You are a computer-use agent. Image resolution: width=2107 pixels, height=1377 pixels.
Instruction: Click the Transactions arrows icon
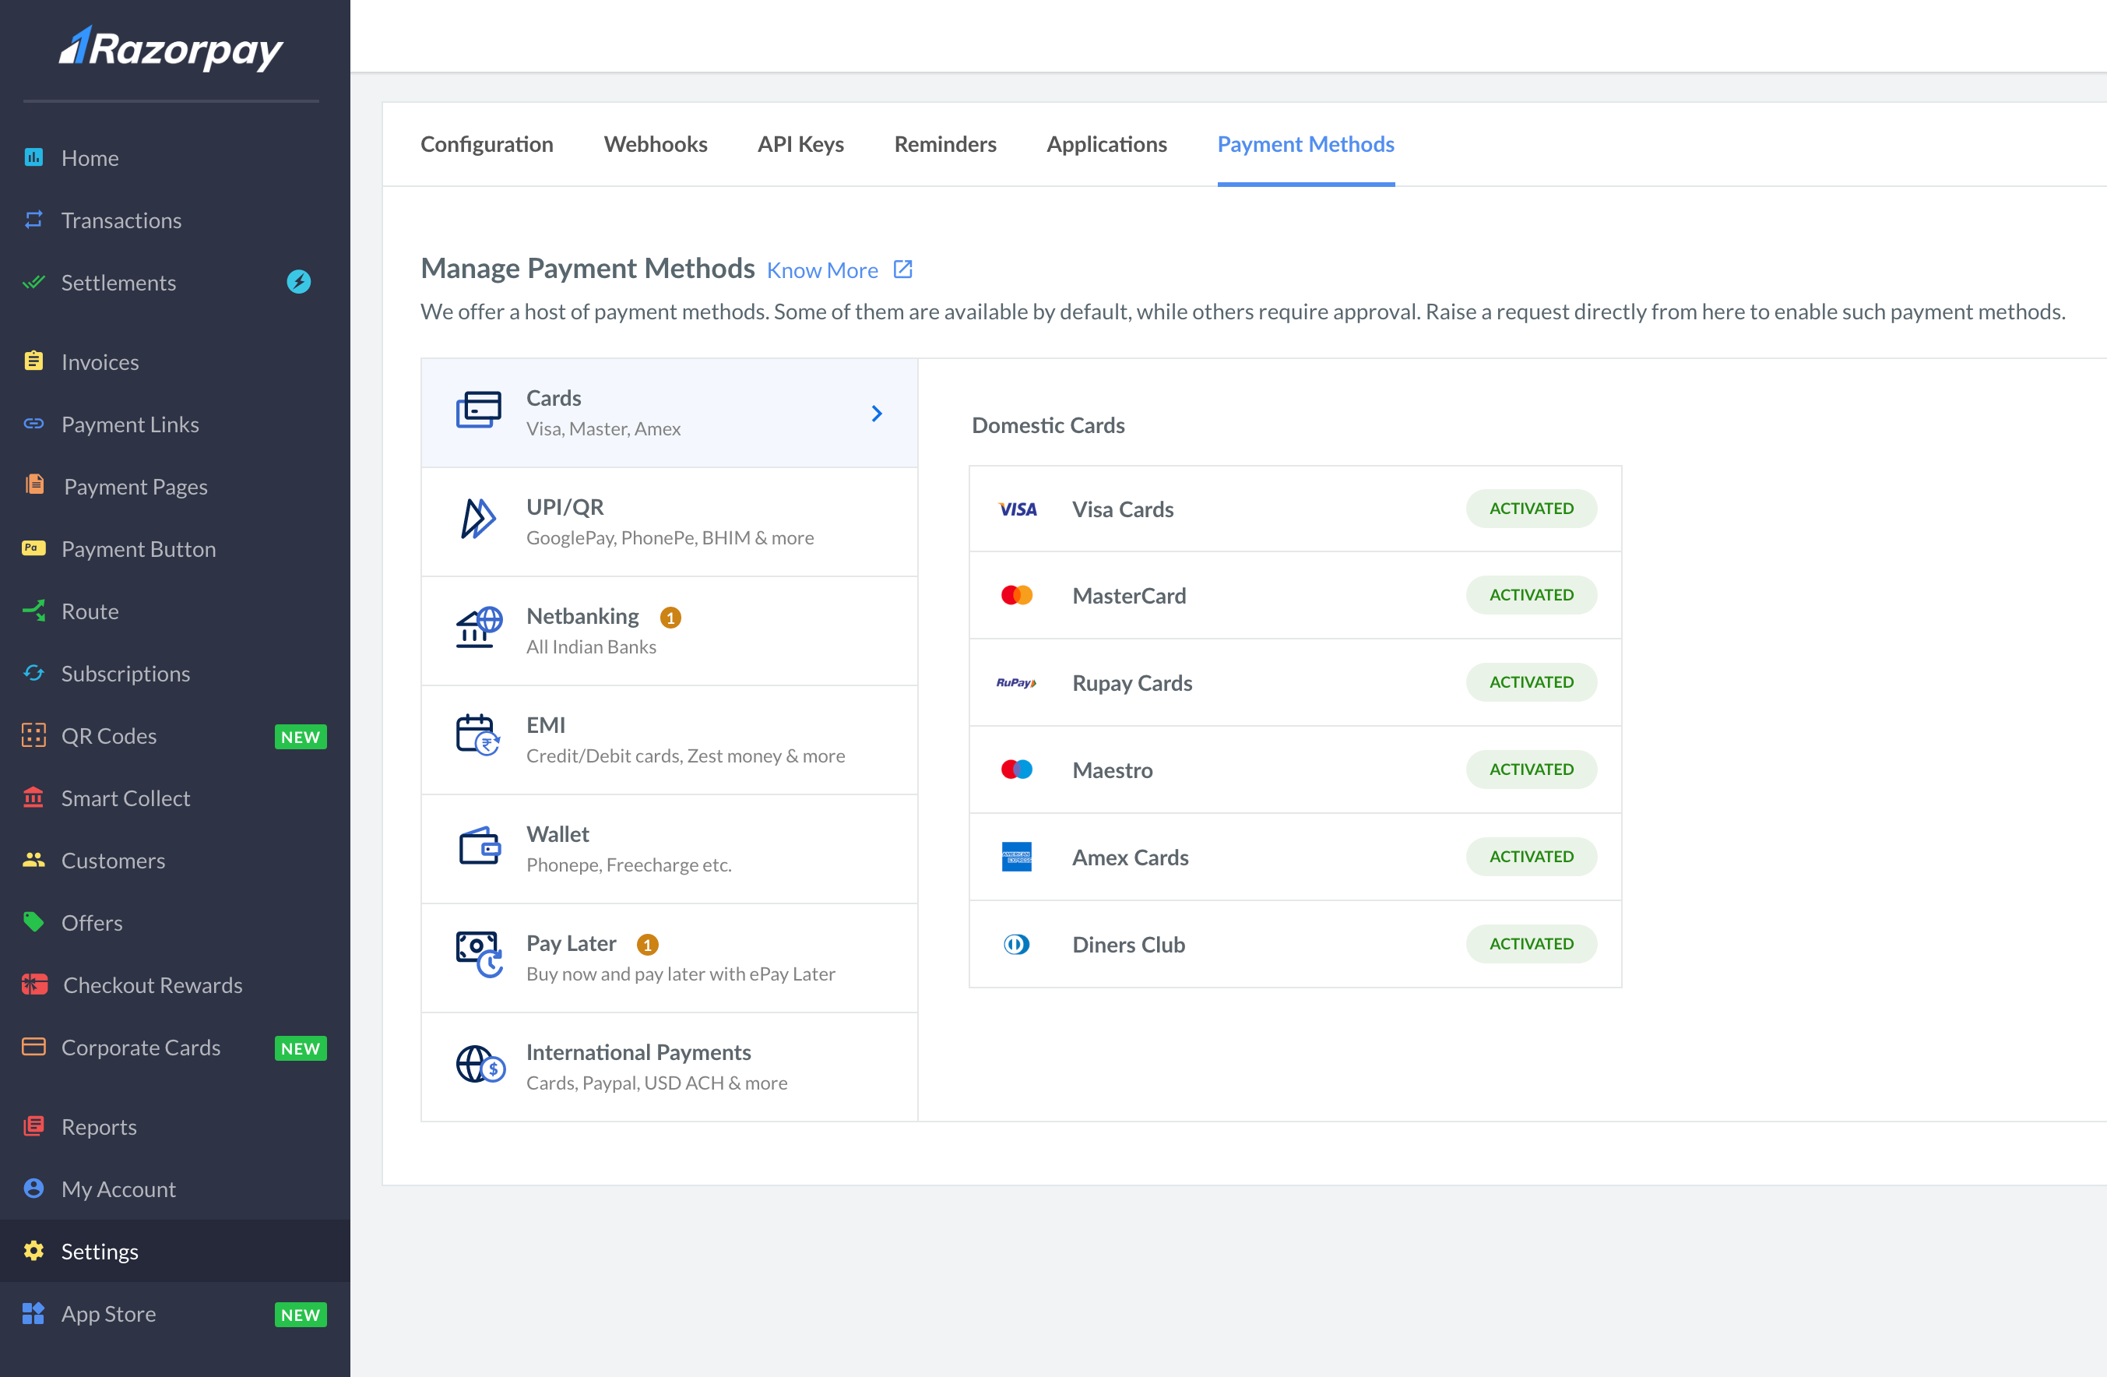[x=33, y=220]
